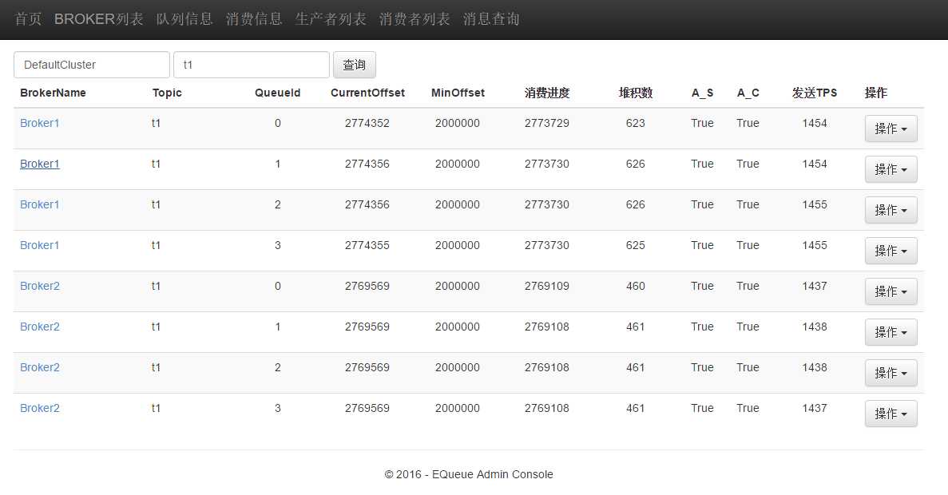Expand 操作 dropdown for Broker2 queue 1

891,332
